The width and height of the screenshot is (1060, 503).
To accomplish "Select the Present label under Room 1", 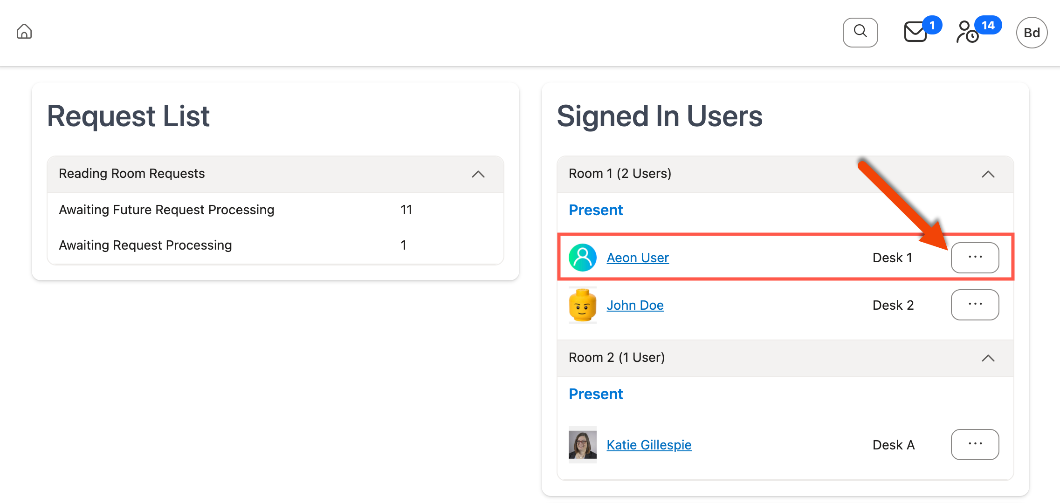I will (x=595, y=210).
